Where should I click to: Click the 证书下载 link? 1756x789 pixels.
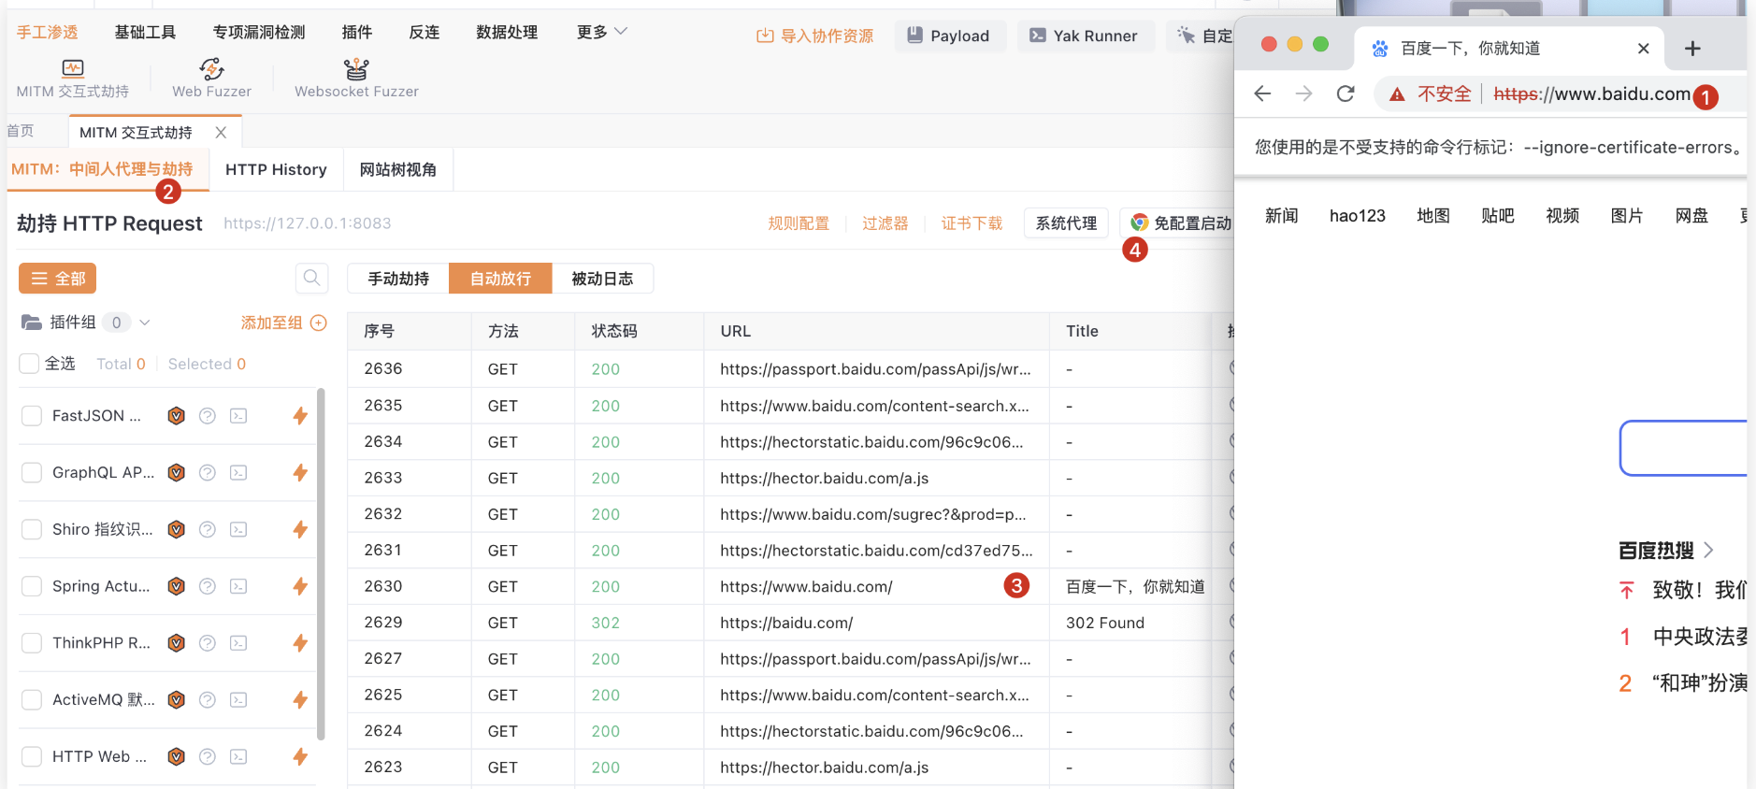point(972,223)
